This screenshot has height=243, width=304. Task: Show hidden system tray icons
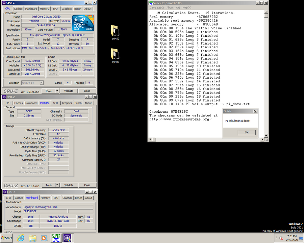(x=276, y=238)
